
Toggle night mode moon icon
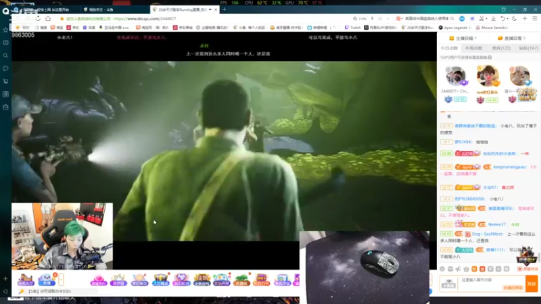(515, 19)
